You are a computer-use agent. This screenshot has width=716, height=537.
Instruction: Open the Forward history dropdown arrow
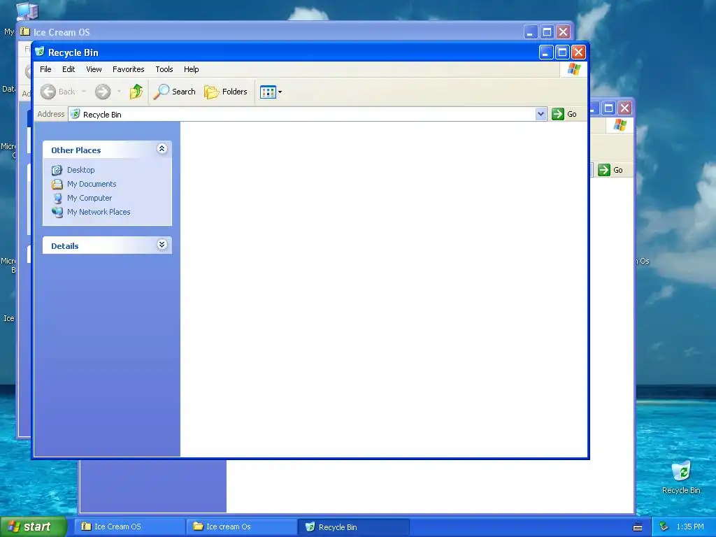point(119,92)
